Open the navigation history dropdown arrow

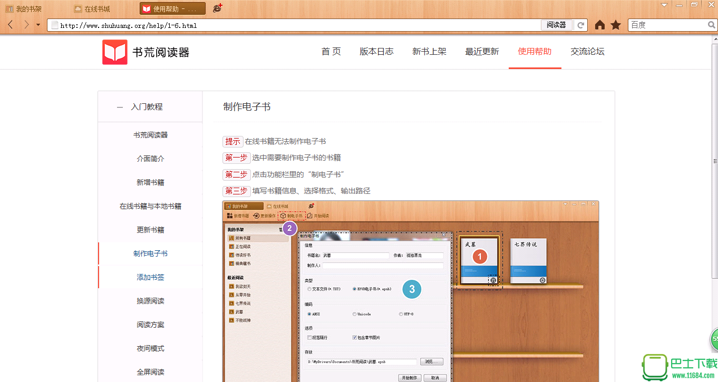38,25
